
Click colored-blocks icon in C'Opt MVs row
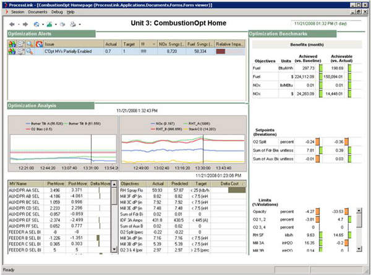(x=12, y=51)
